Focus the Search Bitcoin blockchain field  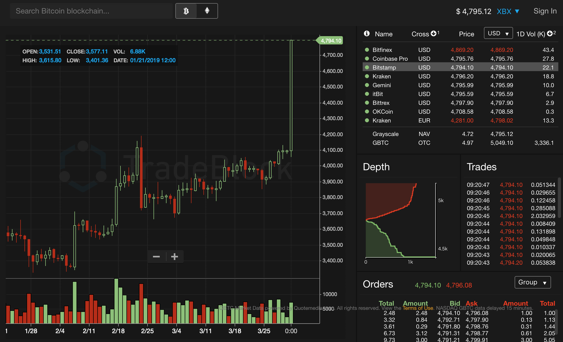(91, 11)
